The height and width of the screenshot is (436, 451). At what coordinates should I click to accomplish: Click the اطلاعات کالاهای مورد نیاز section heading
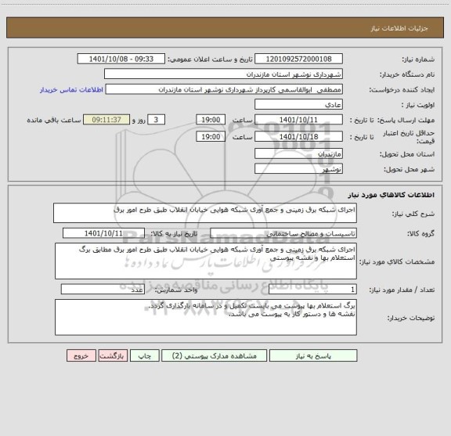pos(391,195)
